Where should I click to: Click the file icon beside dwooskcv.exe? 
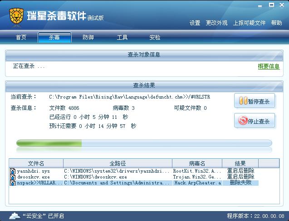click(x=13, y=177)
